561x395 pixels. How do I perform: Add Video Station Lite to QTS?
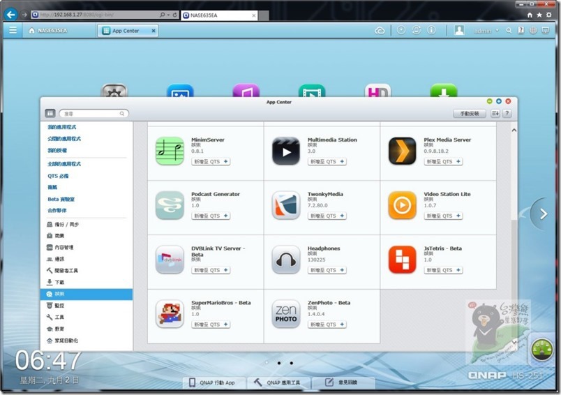tap(443, 216)
